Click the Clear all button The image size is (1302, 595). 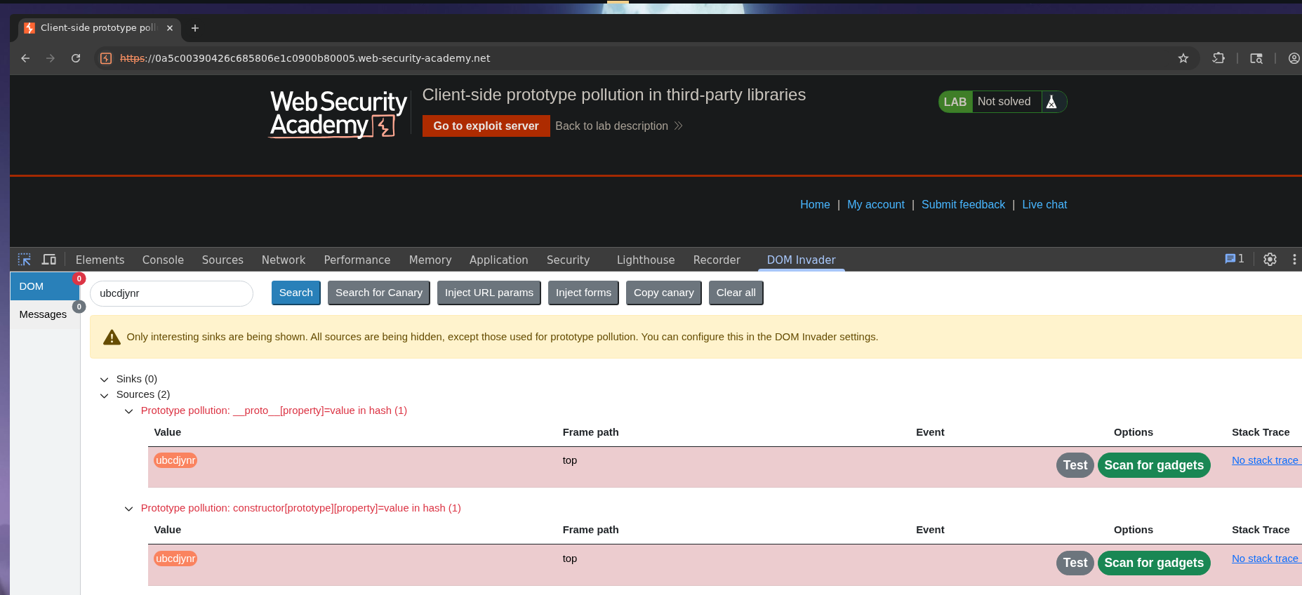pos(736,293)
